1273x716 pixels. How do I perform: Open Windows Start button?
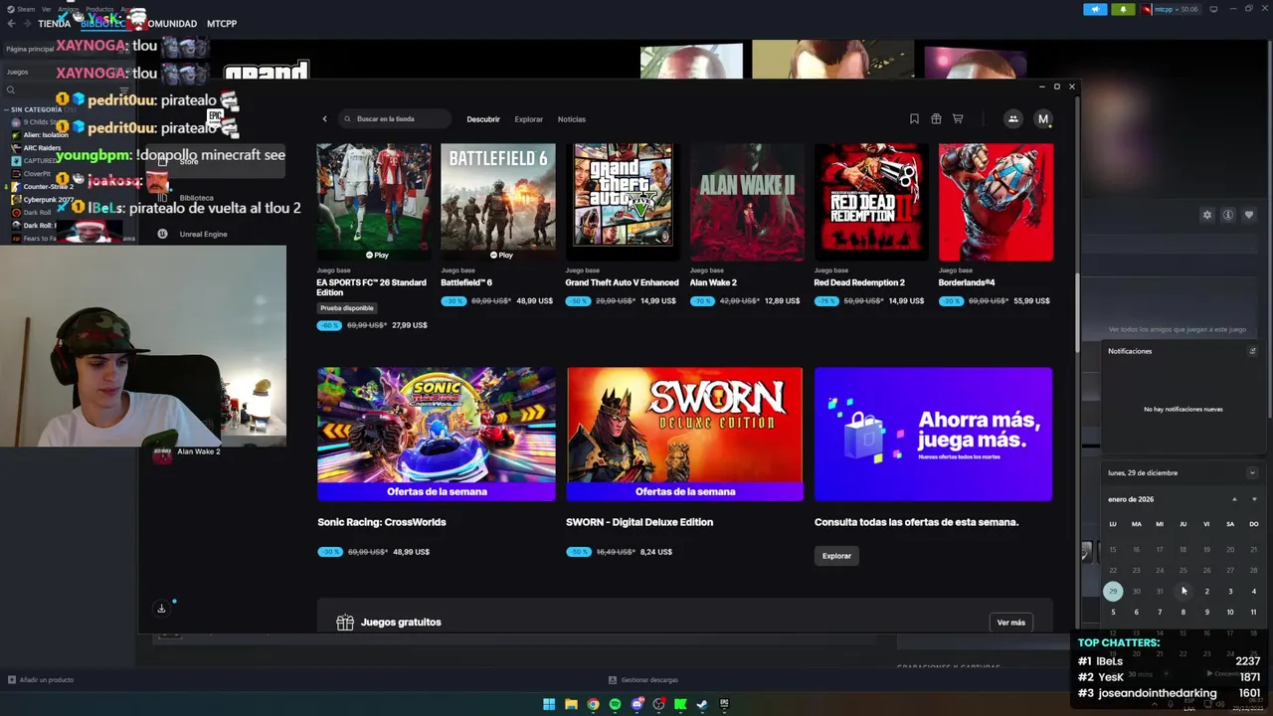(x=549, y=705)
